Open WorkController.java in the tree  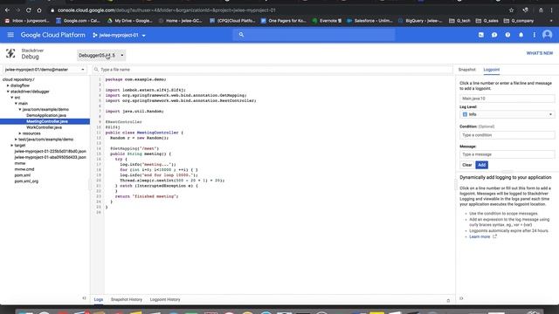[x=44, y=127]
